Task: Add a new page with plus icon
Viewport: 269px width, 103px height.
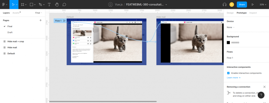Action: (x=40, y=20)
